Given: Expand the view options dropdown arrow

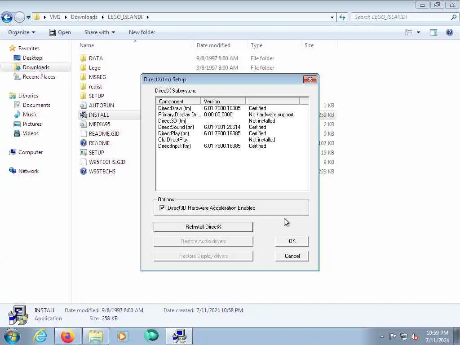Looking at the screenshot, I should 419,32.
